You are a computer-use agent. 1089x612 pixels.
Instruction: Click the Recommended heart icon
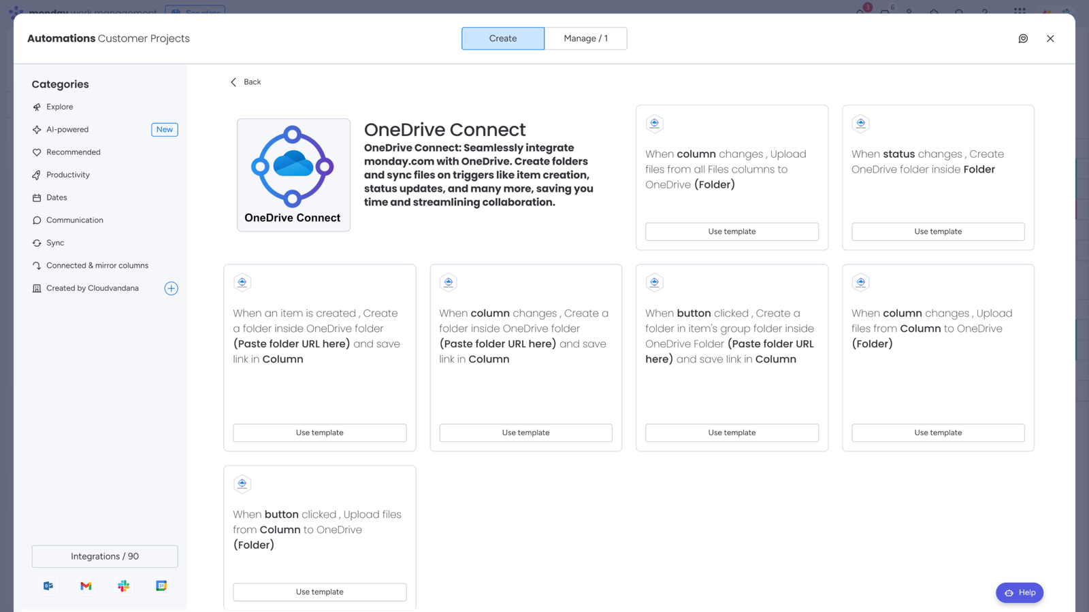37,152
